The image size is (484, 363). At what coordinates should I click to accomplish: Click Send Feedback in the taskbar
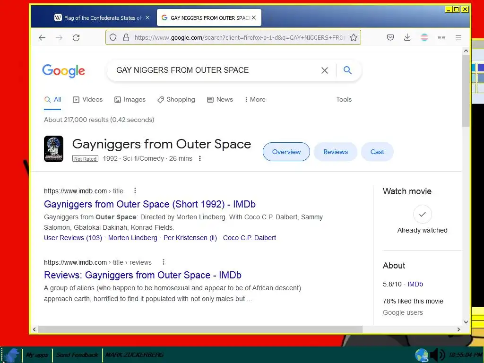(77, 355)
